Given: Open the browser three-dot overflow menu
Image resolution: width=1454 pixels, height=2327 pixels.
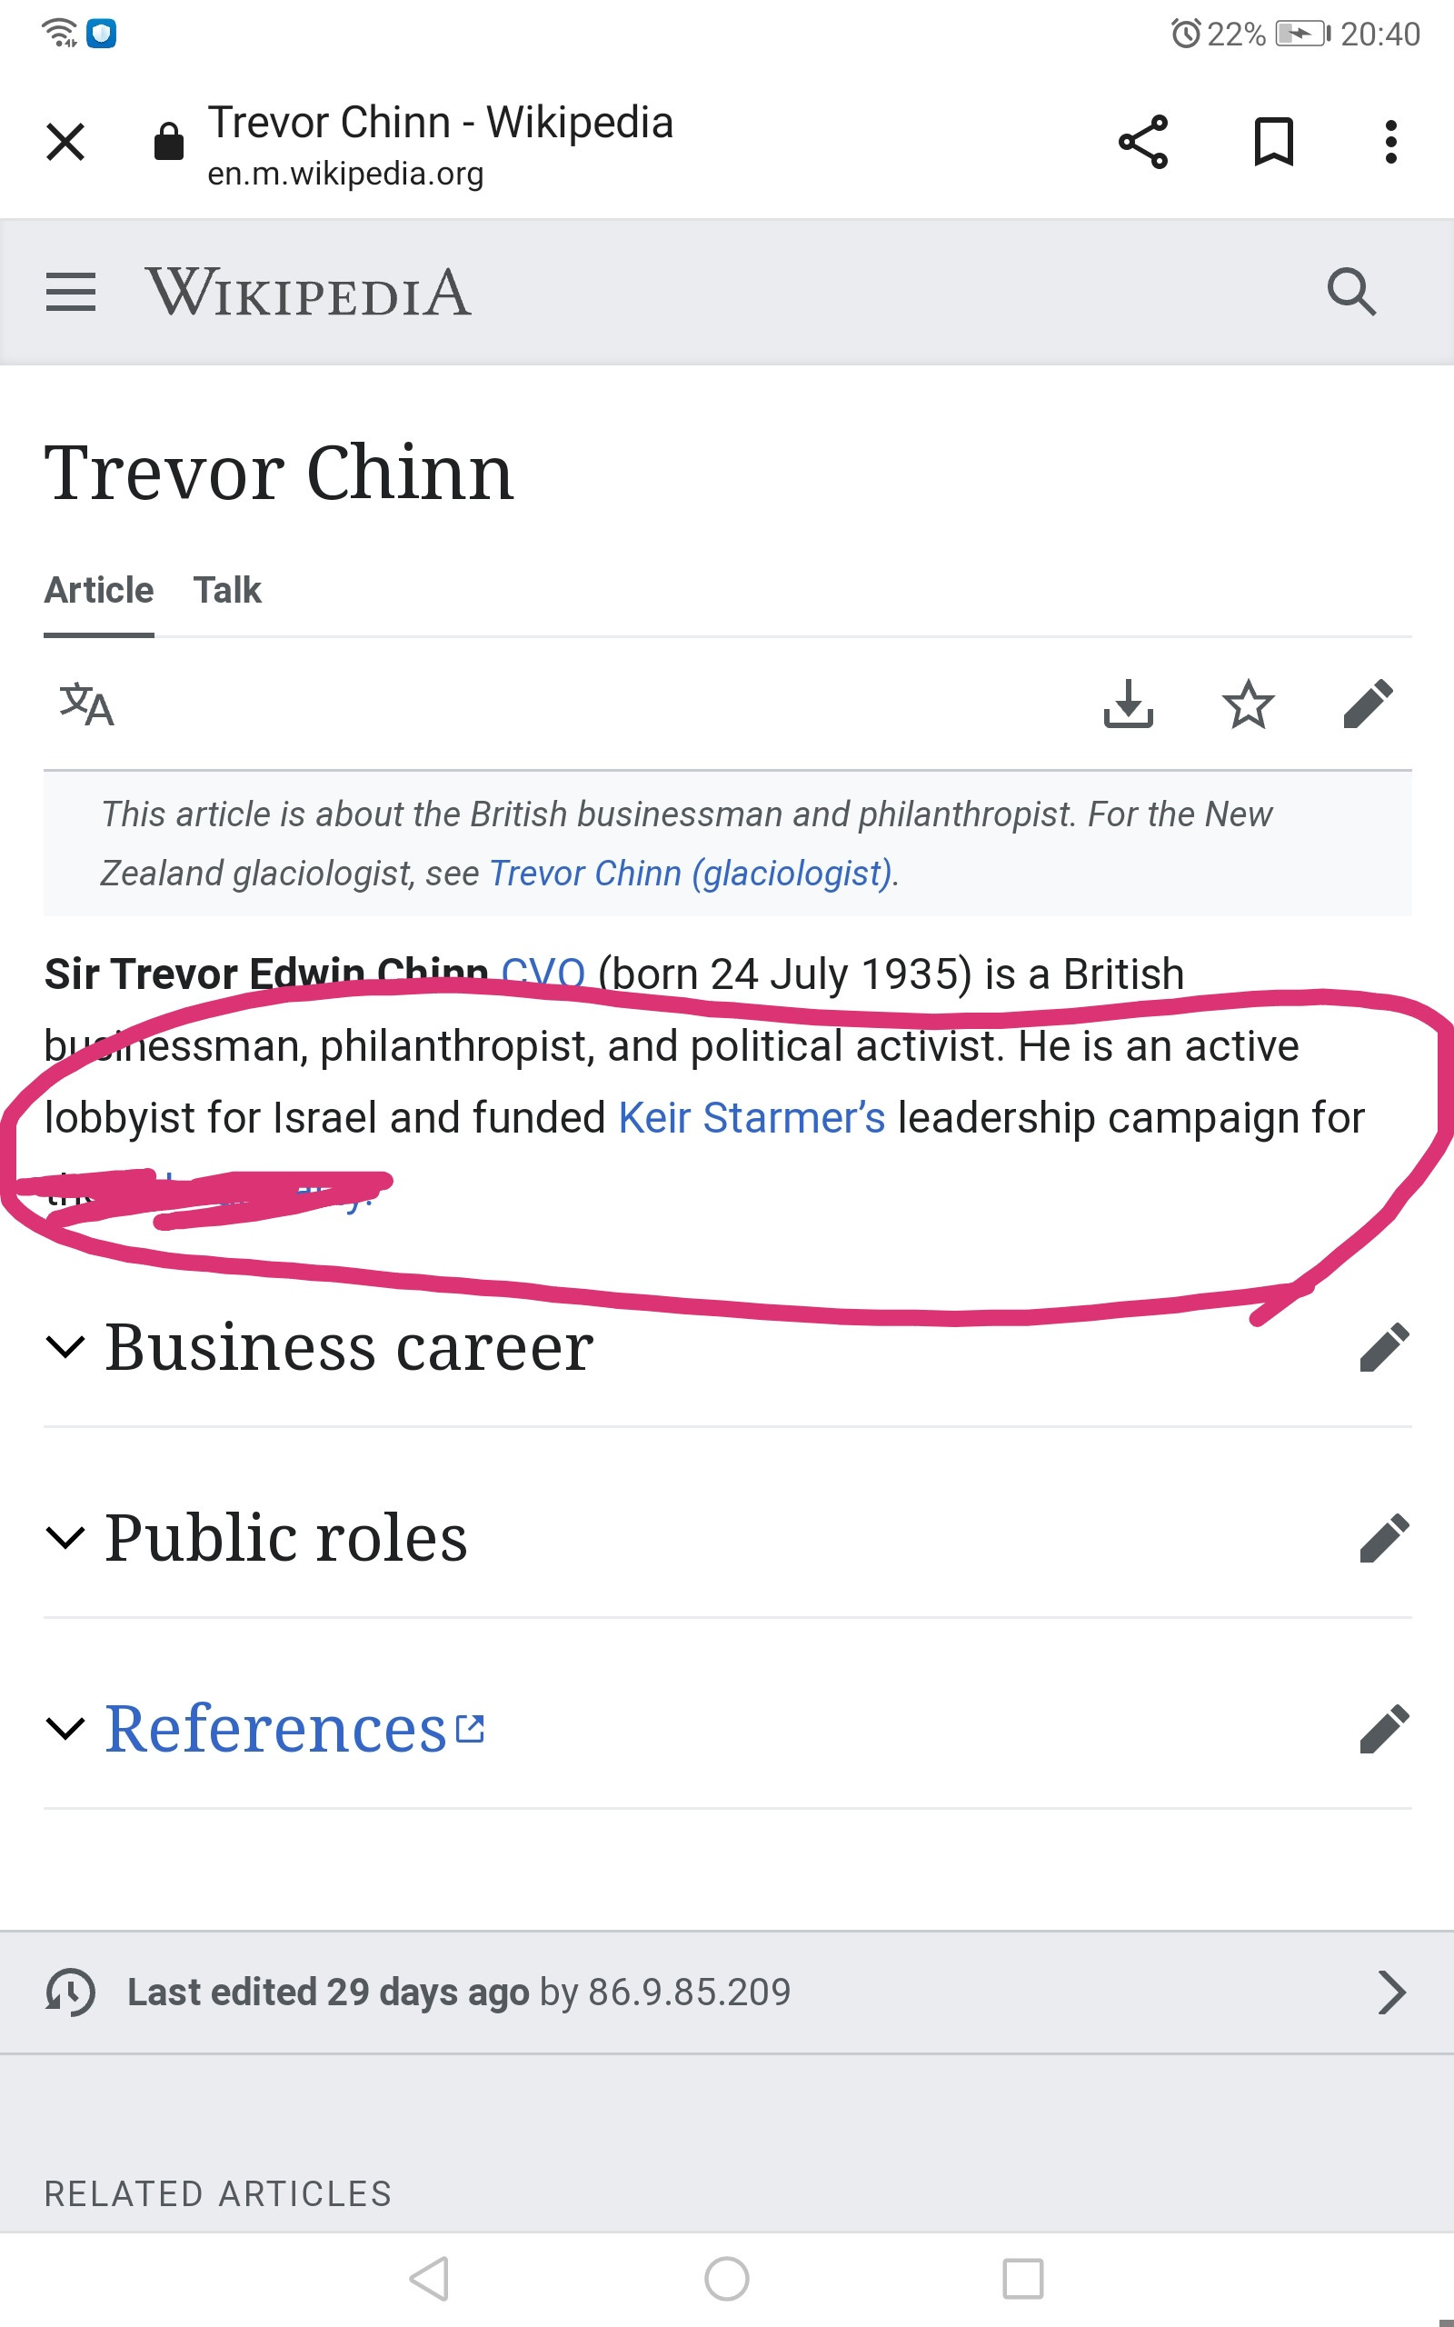Looking at the screenshot, I should pos(1389,143).
